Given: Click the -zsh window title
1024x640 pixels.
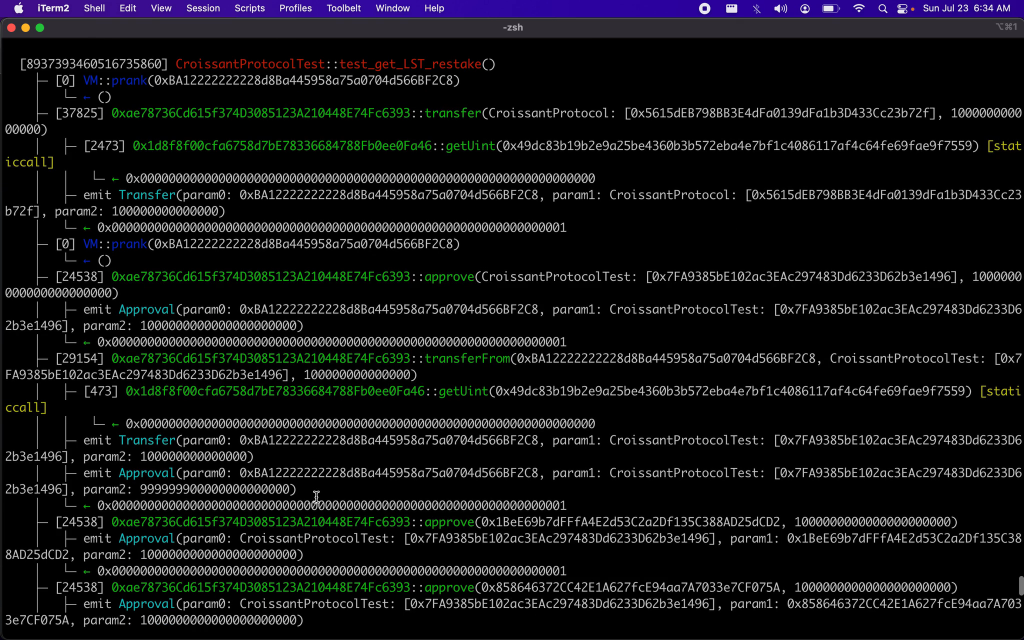Looking at the screenshot, I should (512, 27).
